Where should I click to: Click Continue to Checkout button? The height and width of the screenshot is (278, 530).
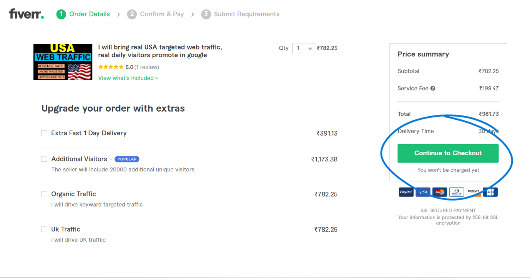[x=448, y=153]
